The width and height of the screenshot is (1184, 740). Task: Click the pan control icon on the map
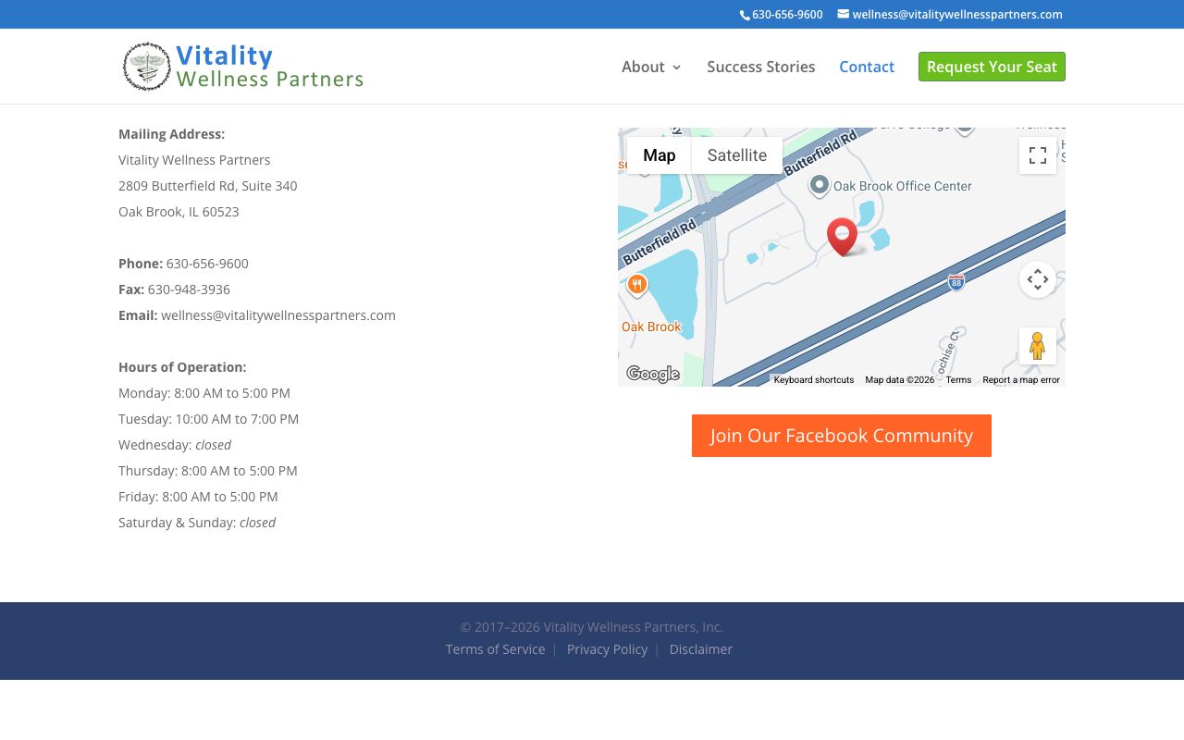(1038, 278)
